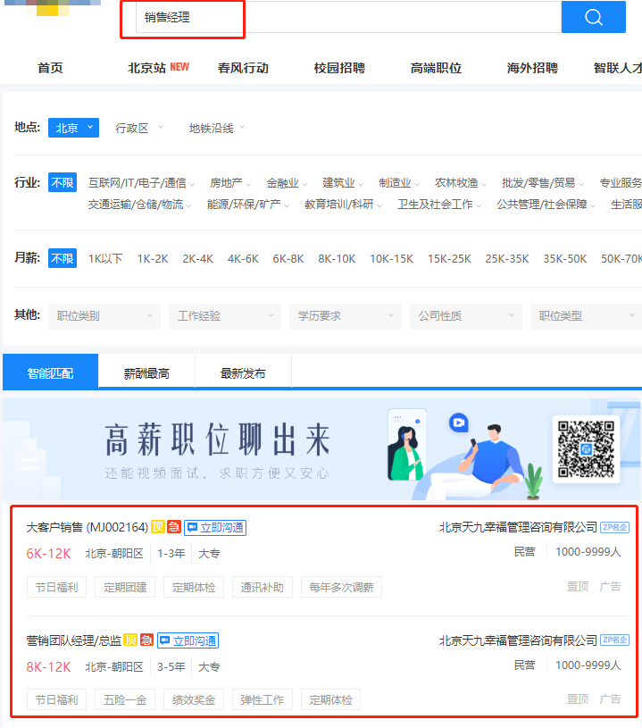
Task: Select 不限 in the 月薪 filter row
Action: click(63, 258)
